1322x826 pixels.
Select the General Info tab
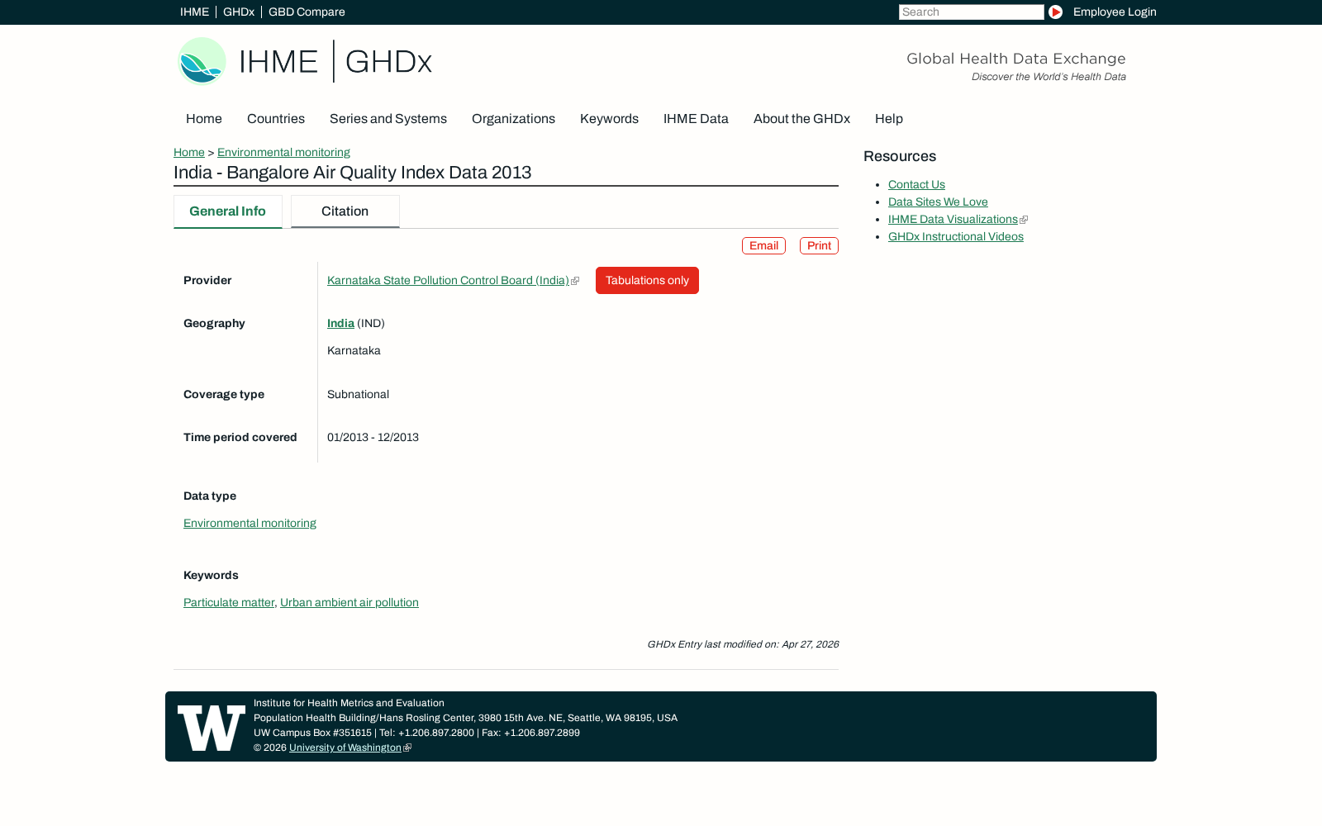[x=227, y=211]
